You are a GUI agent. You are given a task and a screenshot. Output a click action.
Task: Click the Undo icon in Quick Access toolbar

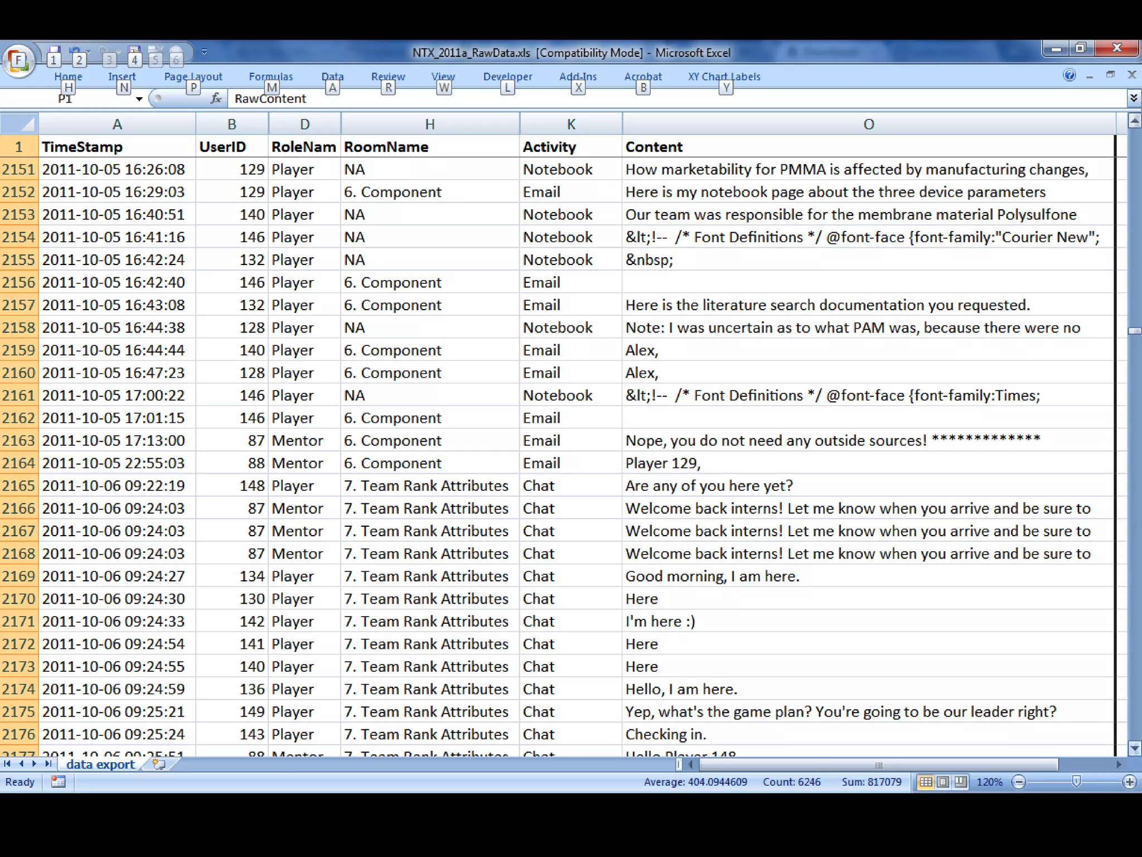pos(75,51)
